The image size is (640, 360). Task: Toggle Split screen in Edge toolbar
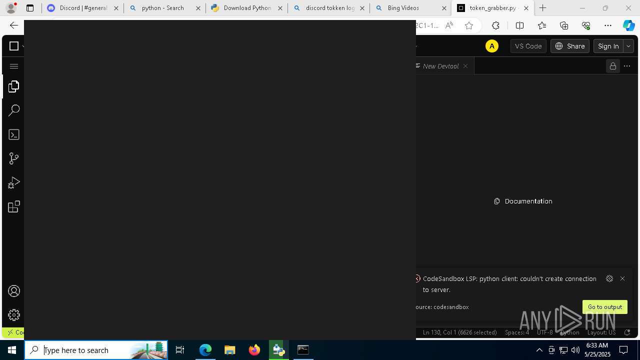[x=519, y=25]
